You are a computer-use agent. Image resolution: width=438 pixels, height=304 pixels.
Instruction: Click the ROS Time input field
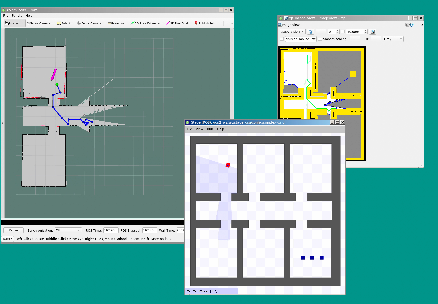tap(111, 230)
